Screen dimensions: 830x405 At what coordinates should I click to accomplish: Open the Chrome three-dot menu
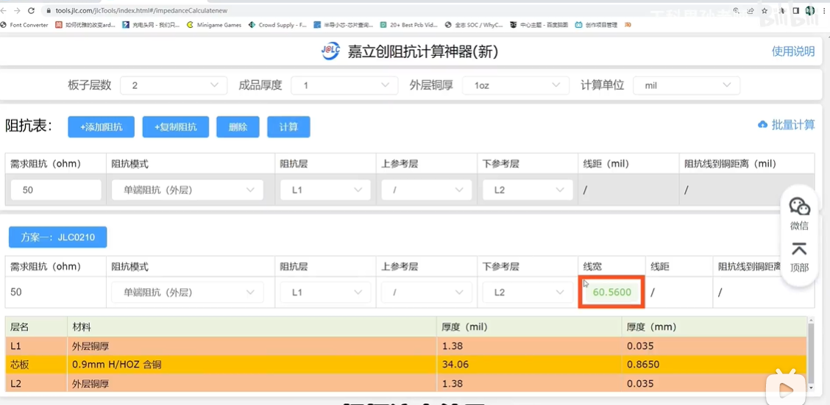[823, 10]
